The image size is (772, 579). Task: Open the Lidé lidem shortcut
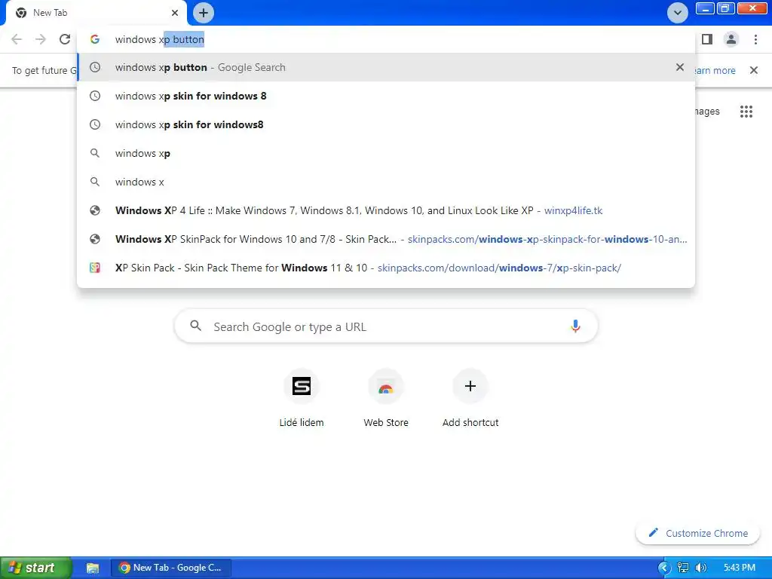click(302, 398)
